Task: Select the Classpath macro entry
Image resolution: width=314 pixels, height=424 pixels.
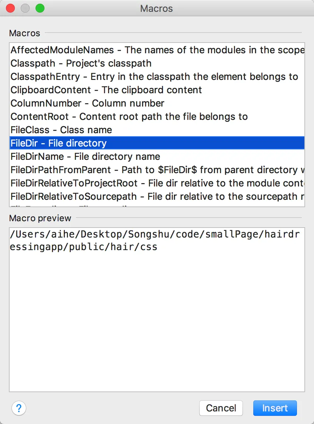Action: (x=81, y=63)
